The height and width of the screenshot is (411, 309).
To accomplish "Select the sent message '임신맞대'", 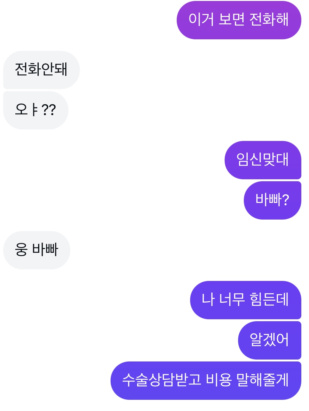I will [263, 160].
